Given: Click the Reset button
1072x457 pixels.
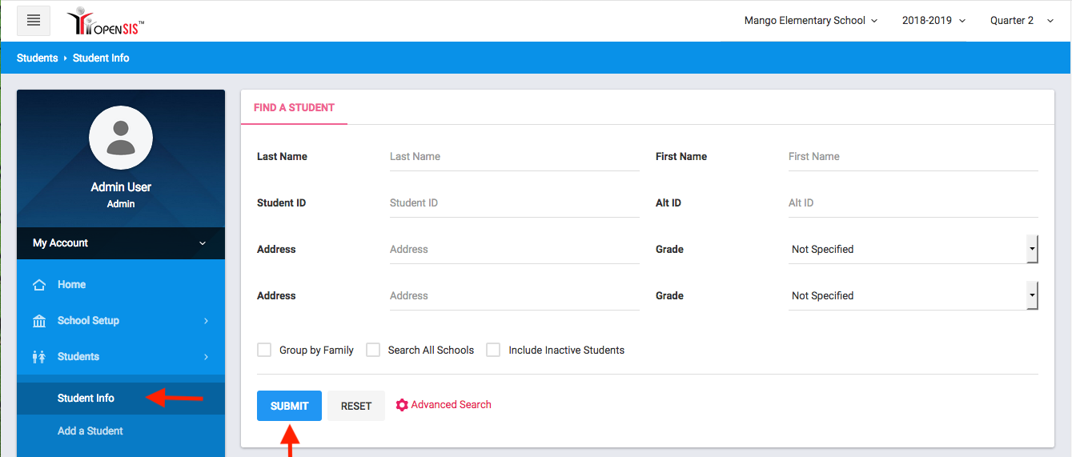Looking at the screenshot, I should [x=356, y=406].
